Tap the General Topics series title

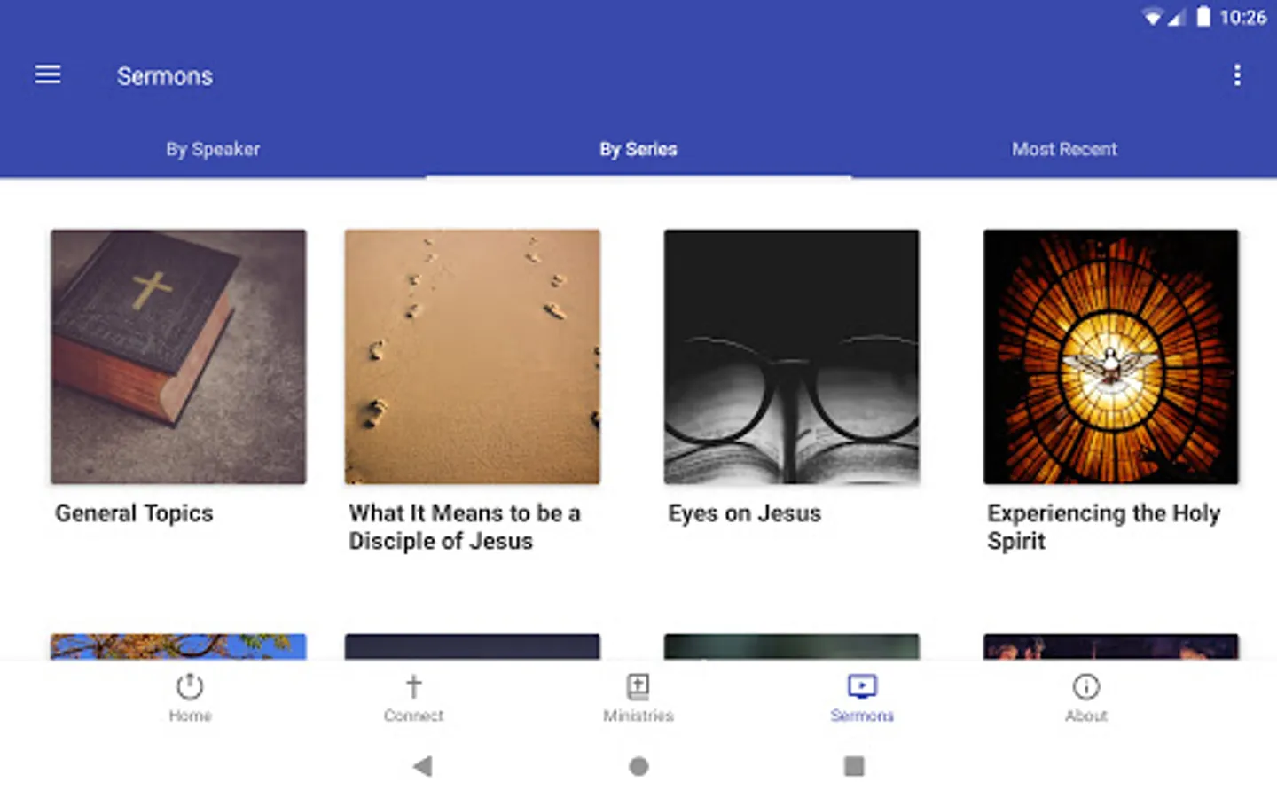coord(134,513)
